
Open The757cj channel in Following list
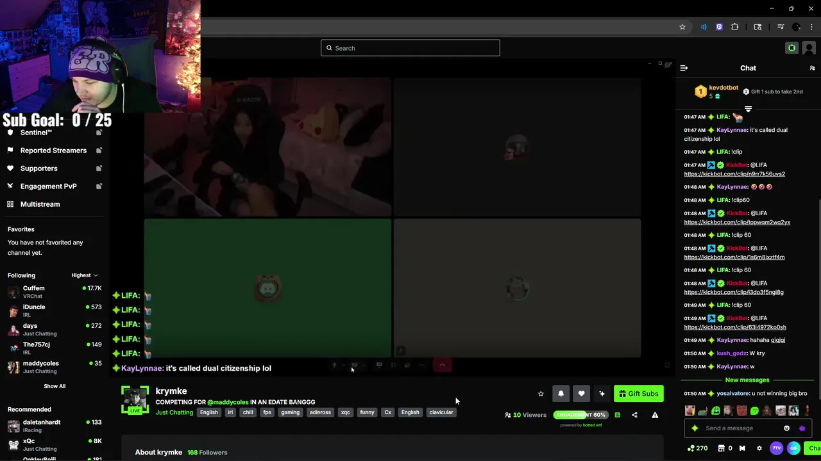[55, 348]
